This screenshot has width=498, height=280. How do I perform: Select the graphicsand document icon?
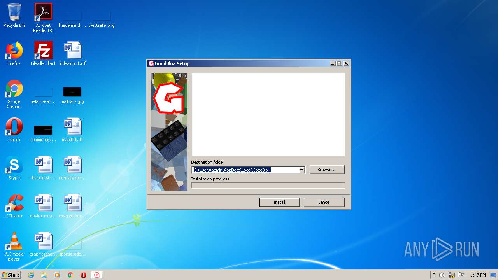[x=43, y=244]
